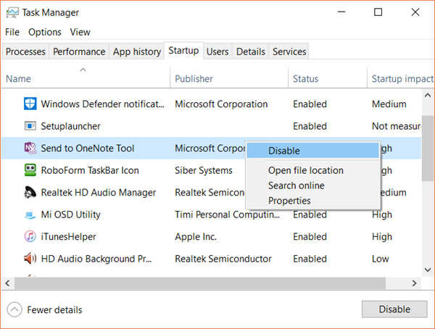The height and width of the screenshot is (329, 435).
Task: Click the vertical scrollbar up arrow
Action: [x=428, y=96]
